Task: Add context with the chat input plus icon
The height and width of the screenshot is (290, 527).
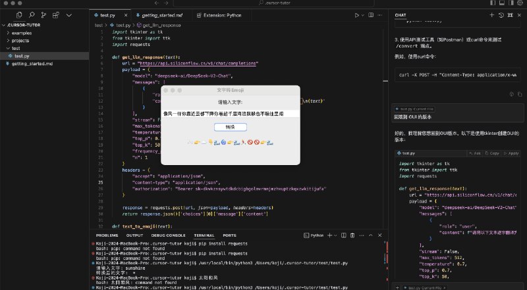Action: click(397, 287)
